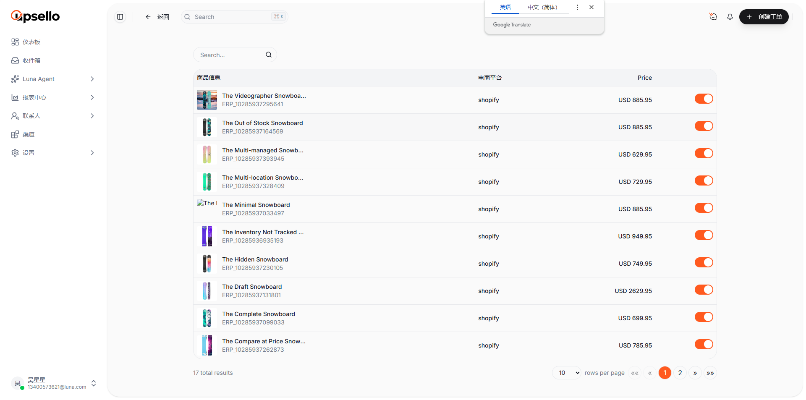Image resolution: width=806 pixels, height=400 pixels.
Task: Jump to the last page arrow
Action: tap(710, 373)
